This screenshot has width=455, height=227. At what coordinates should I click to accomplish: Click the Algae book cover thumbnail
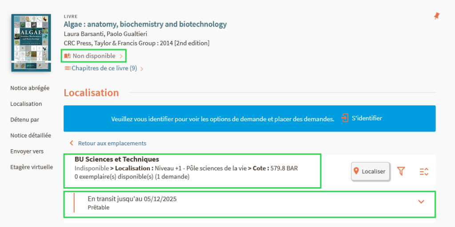(32, 42)
